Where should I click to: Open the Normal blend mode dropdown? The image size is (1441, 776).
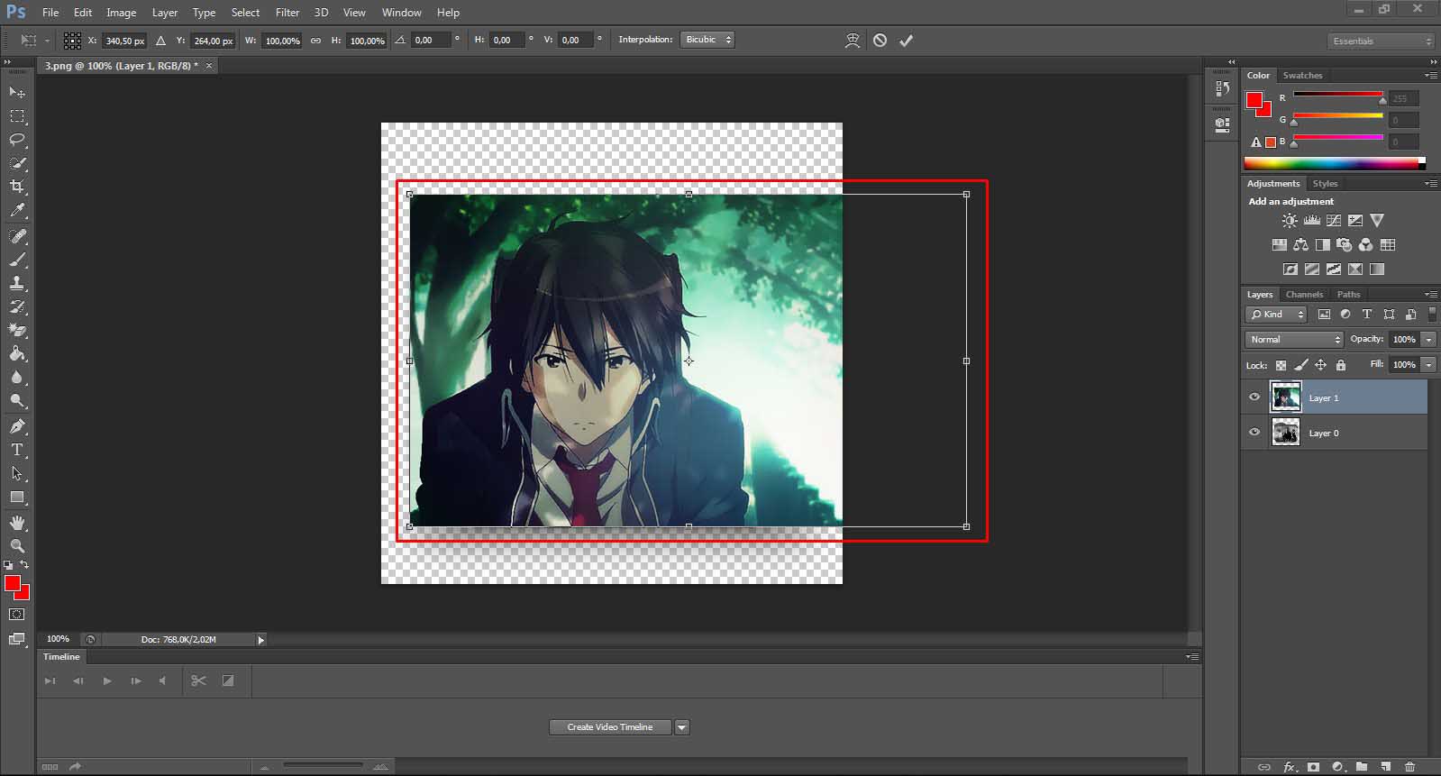tap(1294, 340)
